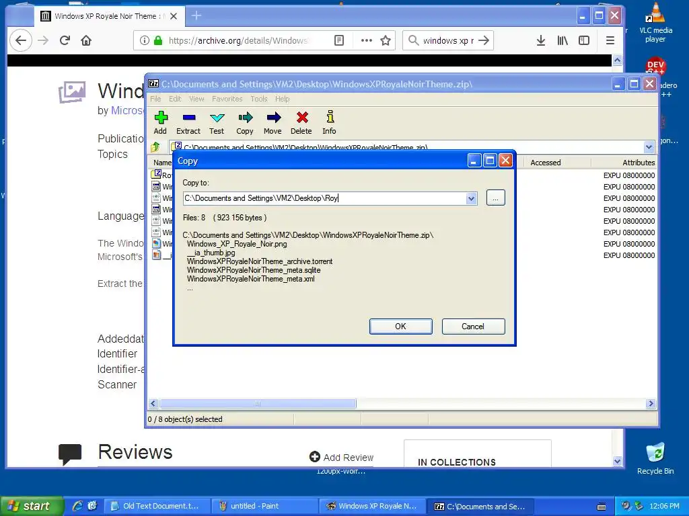
Task: Click Cancel in the Copy dialog
Action: coord(473,327)
